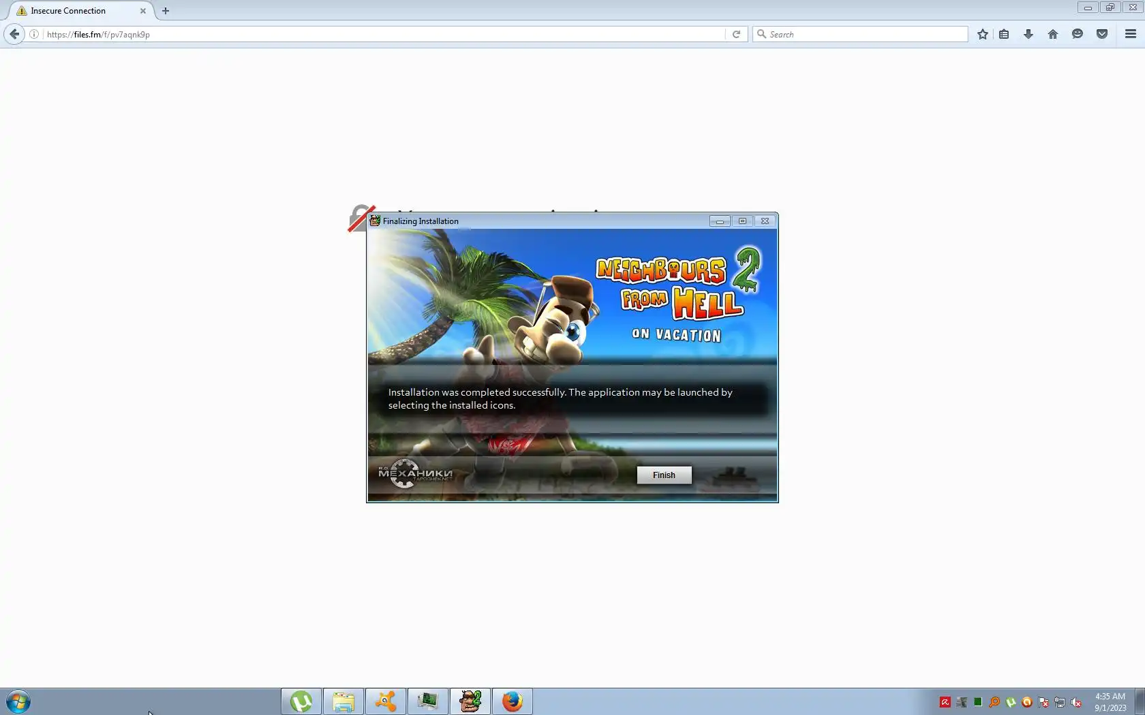
Task: Open the network status tray icon
Action: click(1060, 702)
